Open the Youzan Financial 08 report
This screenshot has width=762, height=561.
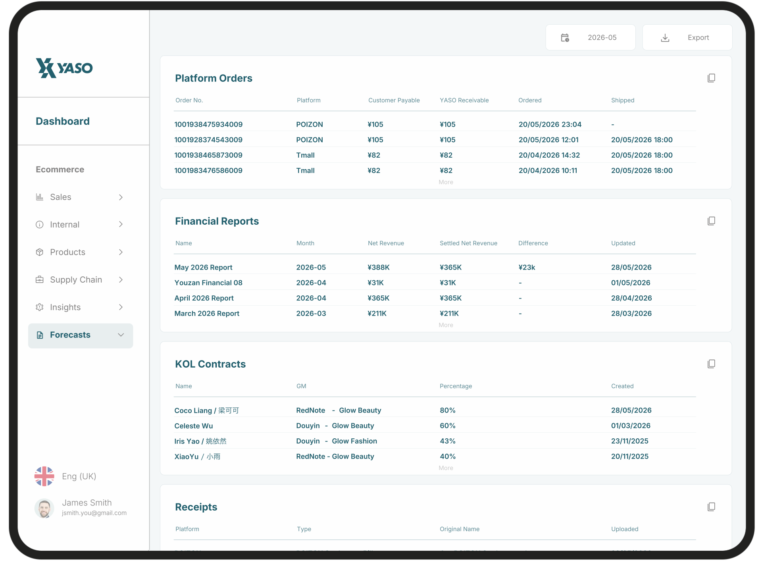208,283
